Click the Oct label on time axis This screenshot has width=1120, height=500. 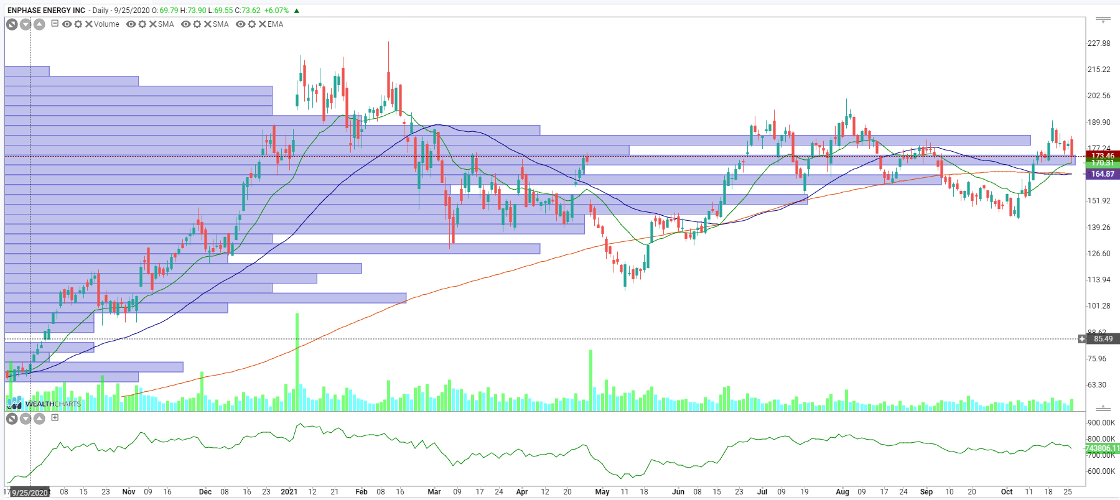(1007, 492)
